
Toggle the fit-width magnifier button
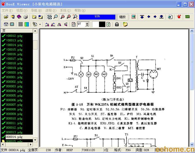click(x=62, y=17)
